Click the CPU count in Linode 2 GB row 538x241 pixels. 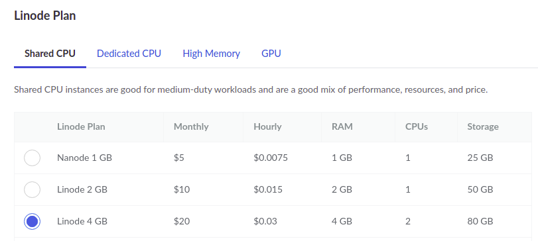click(407, 189)
